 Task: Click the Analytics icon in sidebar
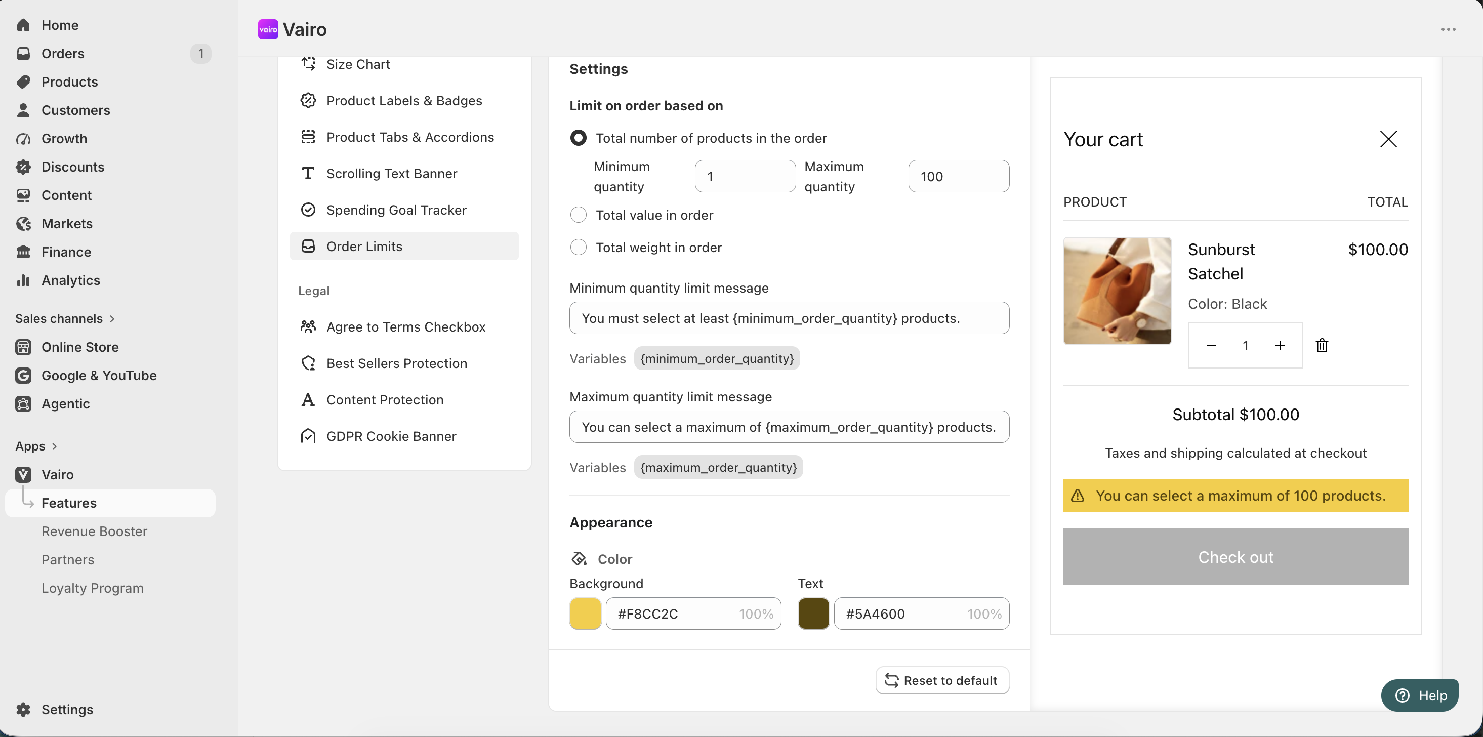[x=23, y=280]
